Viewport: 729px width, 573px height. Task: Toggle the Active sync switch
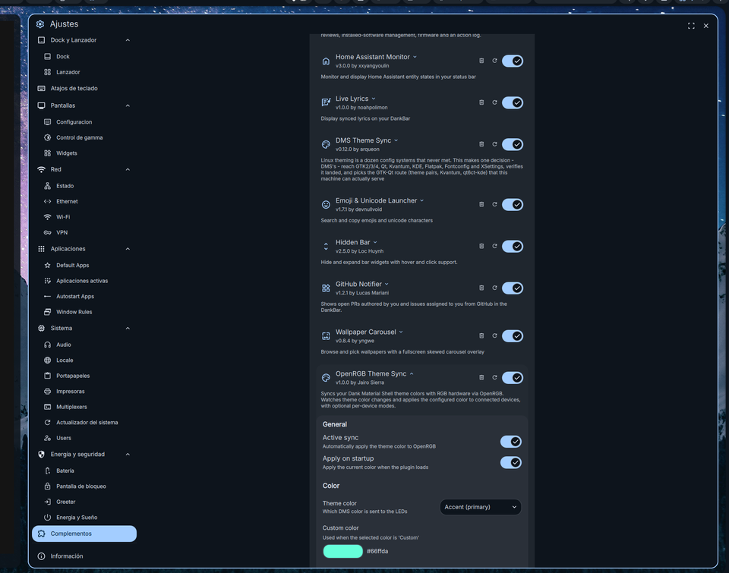tap(511, 442)
